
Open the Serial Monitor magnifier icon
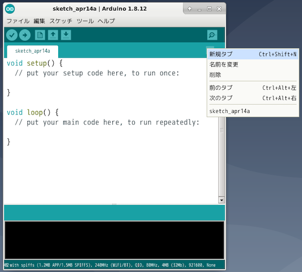pos(212,35)
